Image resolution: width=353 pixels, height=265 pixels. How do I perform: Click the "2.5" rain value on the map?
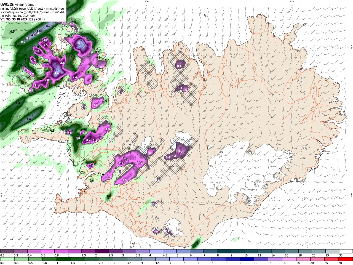[65, 129]
